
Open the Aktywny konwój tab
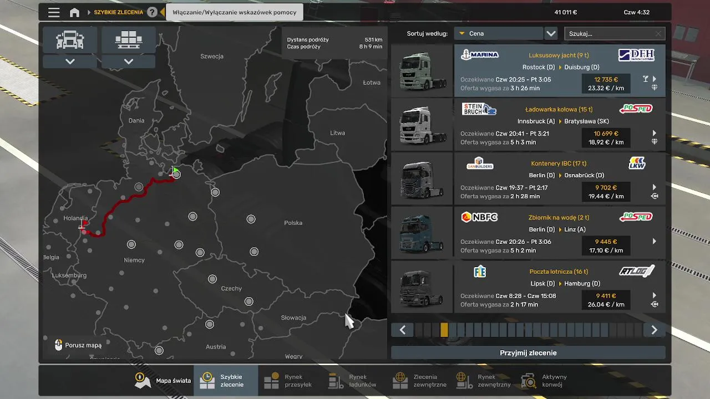pos(546,381)
